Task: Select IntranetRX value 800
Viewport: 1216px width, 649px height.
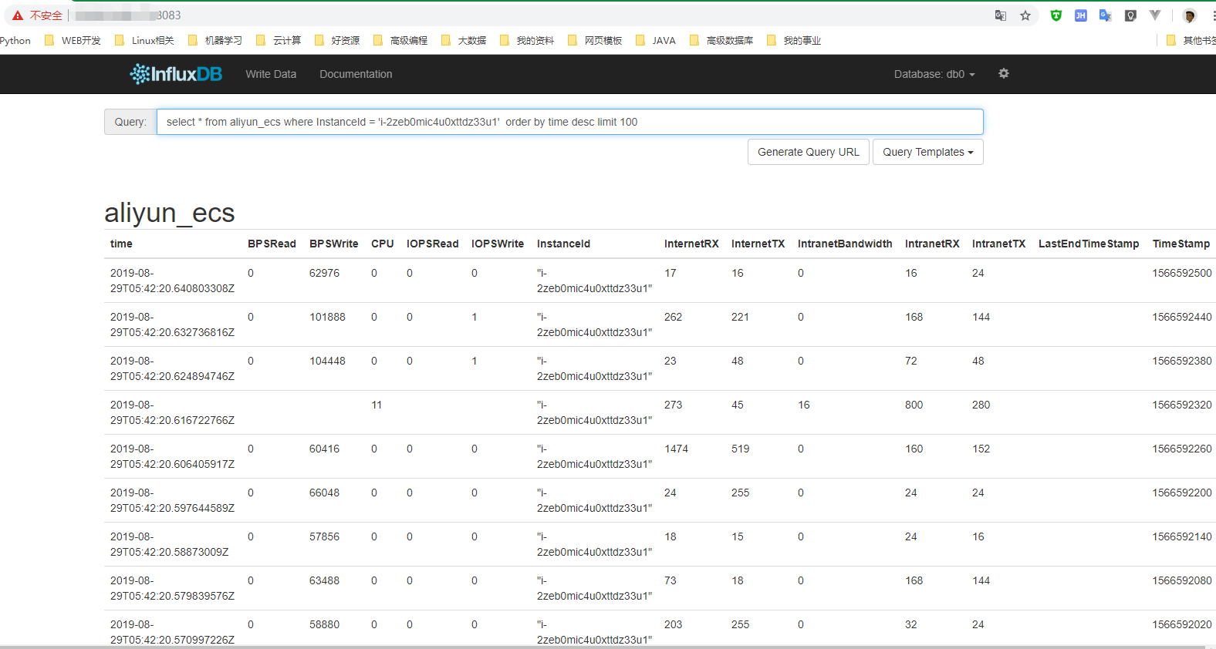Action: point(914,405)
